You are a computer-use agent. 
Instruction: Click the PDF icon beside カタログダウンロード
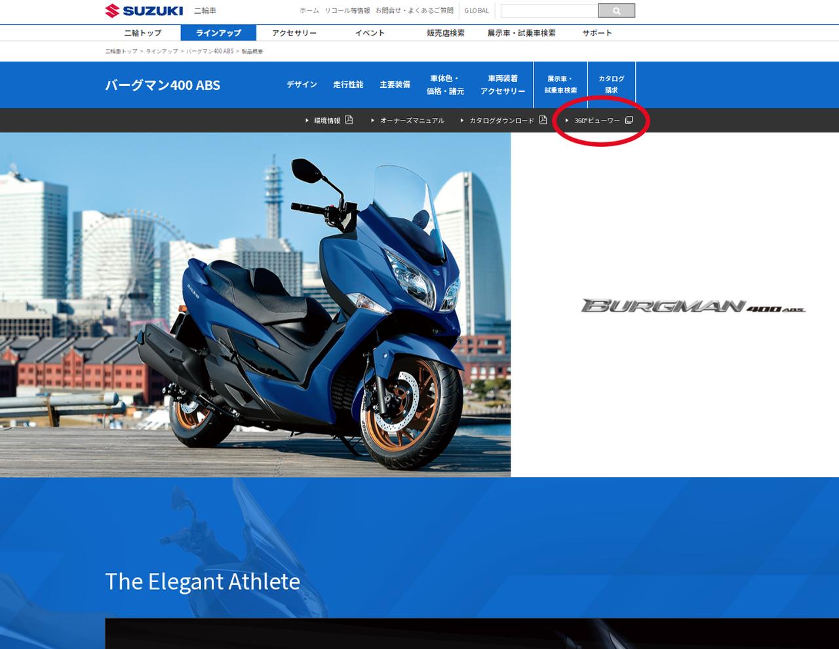[x=543, y=120]
